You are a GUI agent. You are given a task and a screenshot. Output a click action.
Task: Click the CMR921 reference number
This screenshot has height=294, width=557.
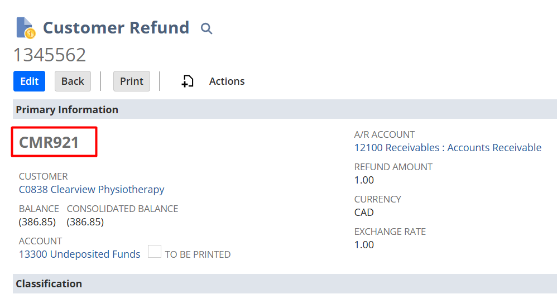pyautogui.click(x=49, y=143)
